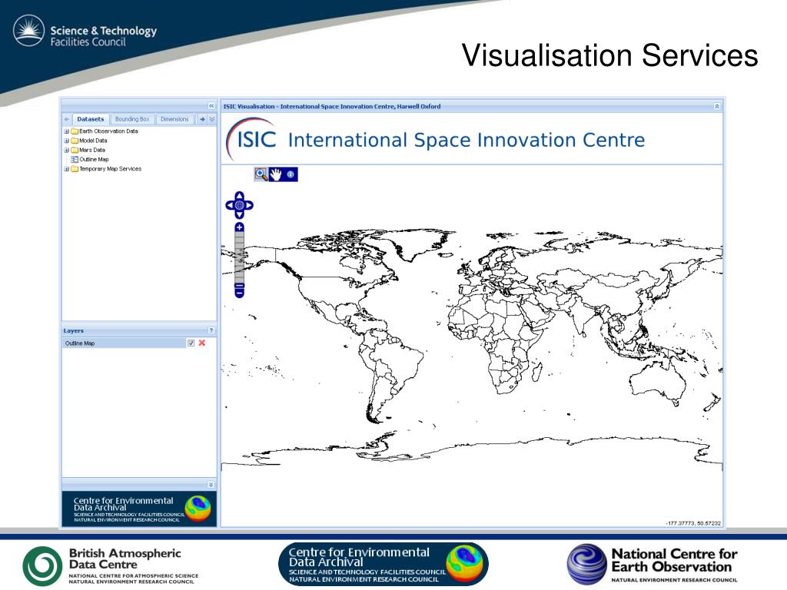Click the coordinate readout below the map
The image size is (787, 590).
click(x=693, y=523)
